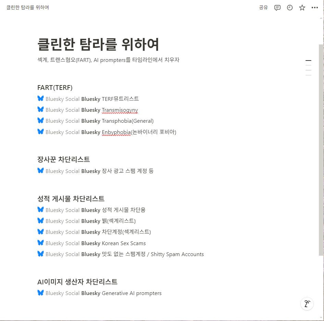Screen dimensions: 324x321
Task: Open the 뷁(섹계리스트) link
Action: [87, 221]
